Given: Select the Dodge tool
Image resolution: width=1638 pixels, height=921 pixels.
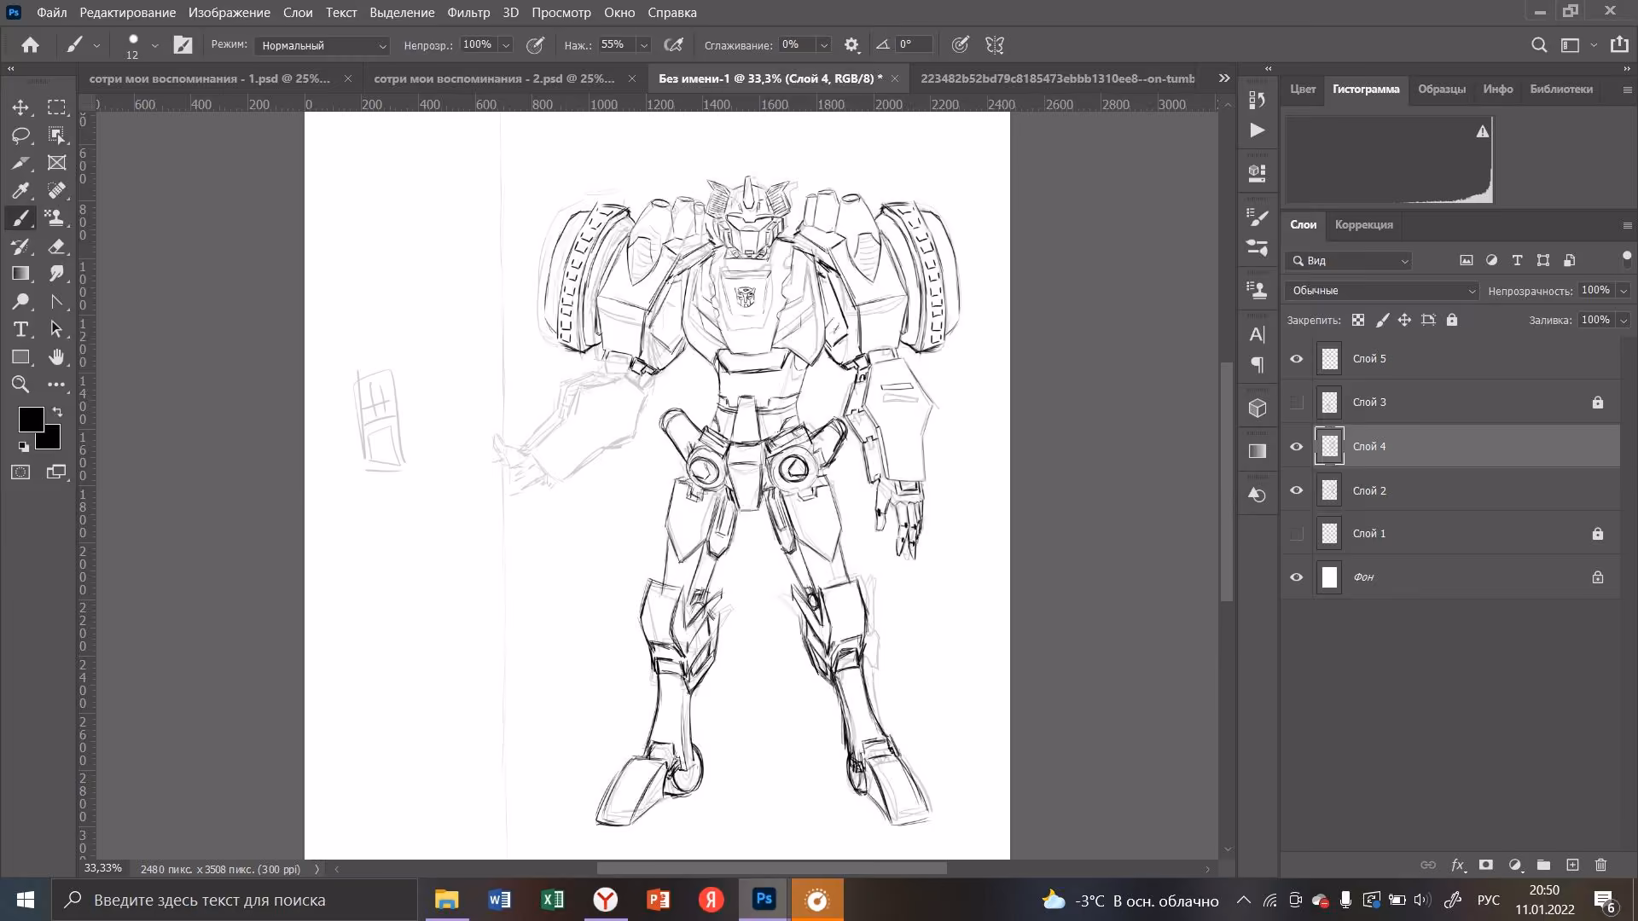Looking at the screenshot, I should tap(20, 301).
